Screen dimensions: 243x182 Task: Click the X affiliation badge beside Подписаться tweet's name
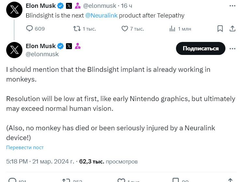pos(69,46)
